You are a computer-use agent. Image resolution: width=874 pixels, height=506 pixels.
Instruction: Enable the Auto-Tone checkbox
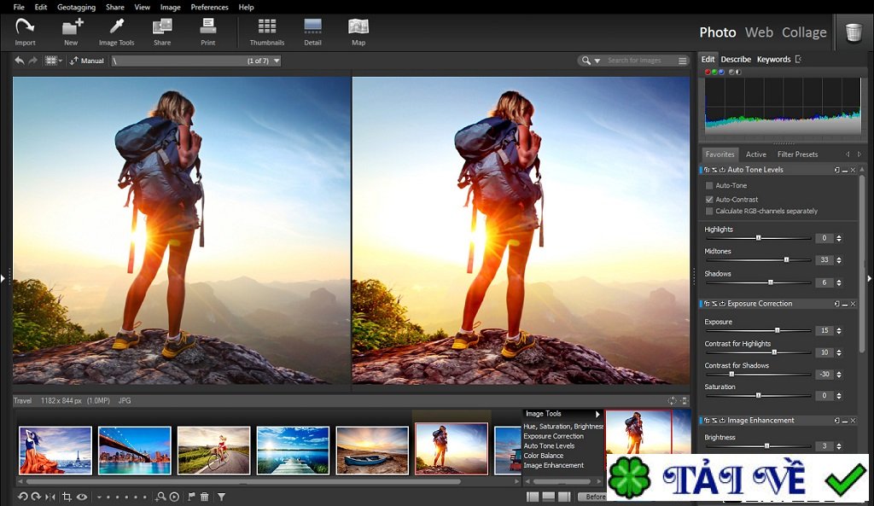(709, 185)
